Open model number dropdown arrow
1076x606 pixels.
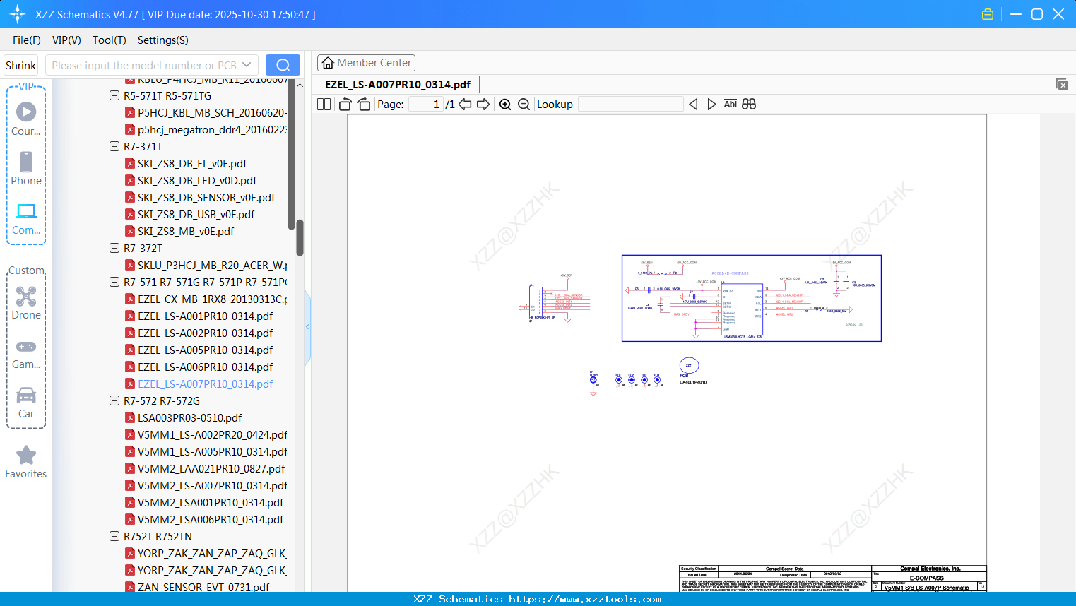(x=247, y=65)
